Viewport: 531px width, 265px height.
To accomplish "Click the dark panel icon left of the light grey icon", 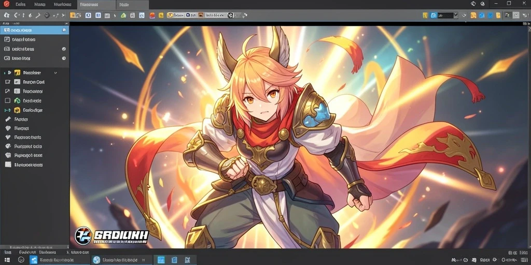I will tap(507, 15).
